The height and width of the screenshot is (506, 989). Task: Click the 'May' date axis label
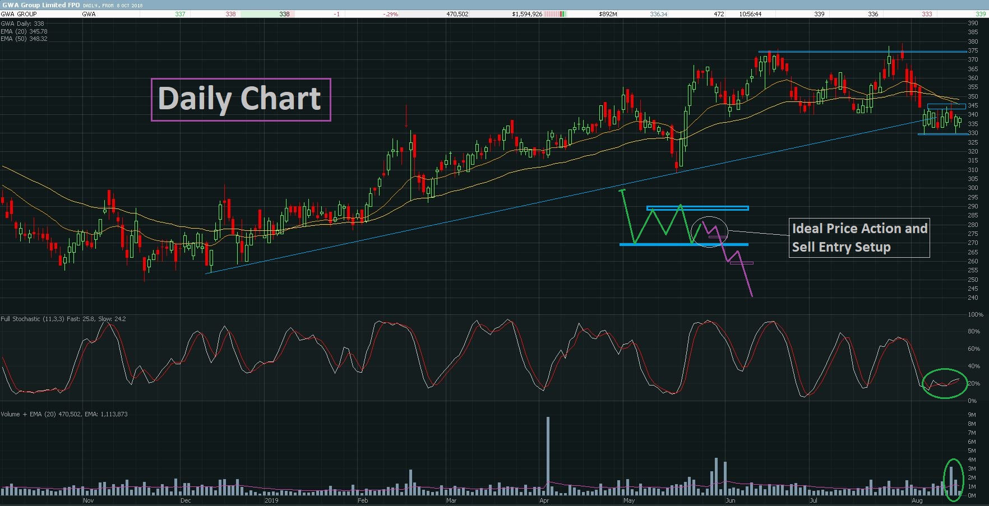629,500
